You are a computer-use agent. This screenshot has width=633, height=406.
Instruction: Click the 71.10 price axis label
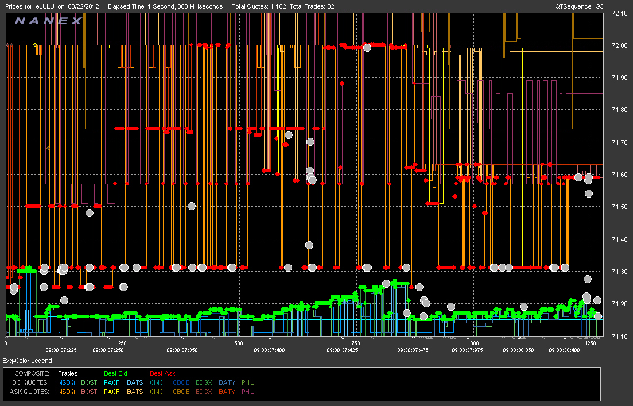620,337
